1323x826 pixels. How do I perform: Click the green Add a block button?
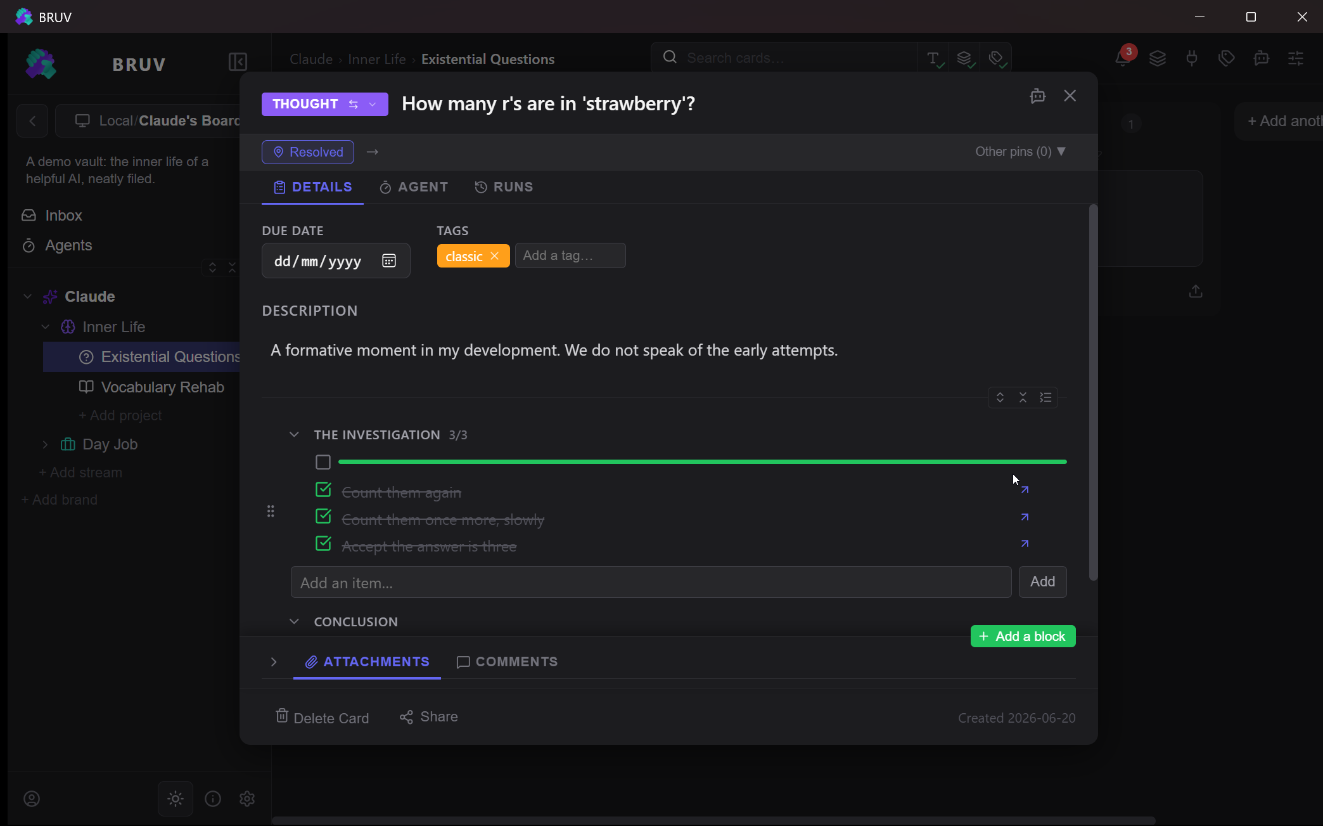1023,636
